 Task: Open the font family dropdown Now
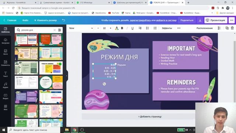tap(81, 28)
